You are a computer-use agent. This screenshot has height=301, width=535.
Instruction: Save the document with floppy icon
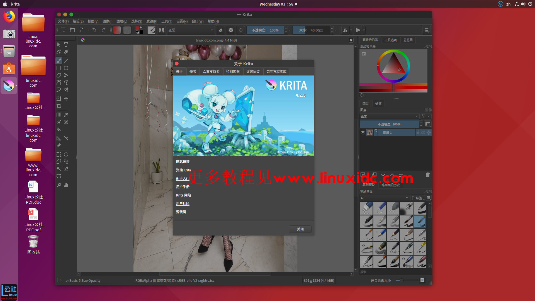coord(82,30)
